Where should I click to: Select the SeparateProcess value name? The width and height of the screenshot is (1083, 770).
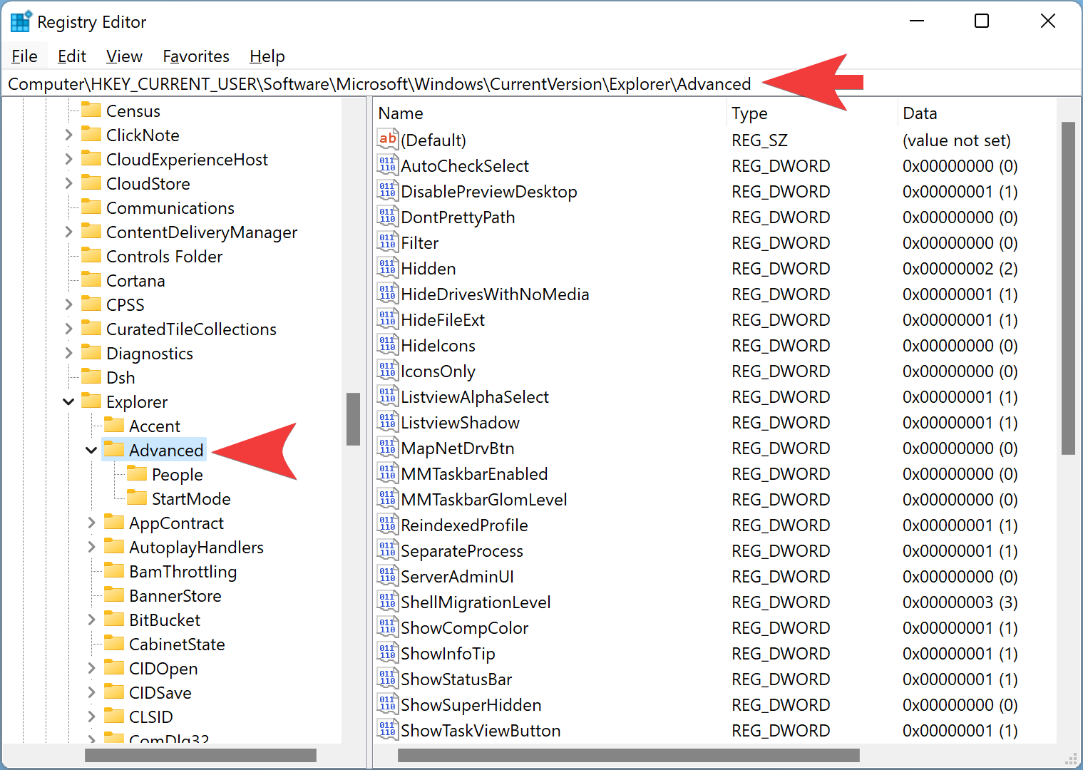pyautogui.click(x=462, y=551)
